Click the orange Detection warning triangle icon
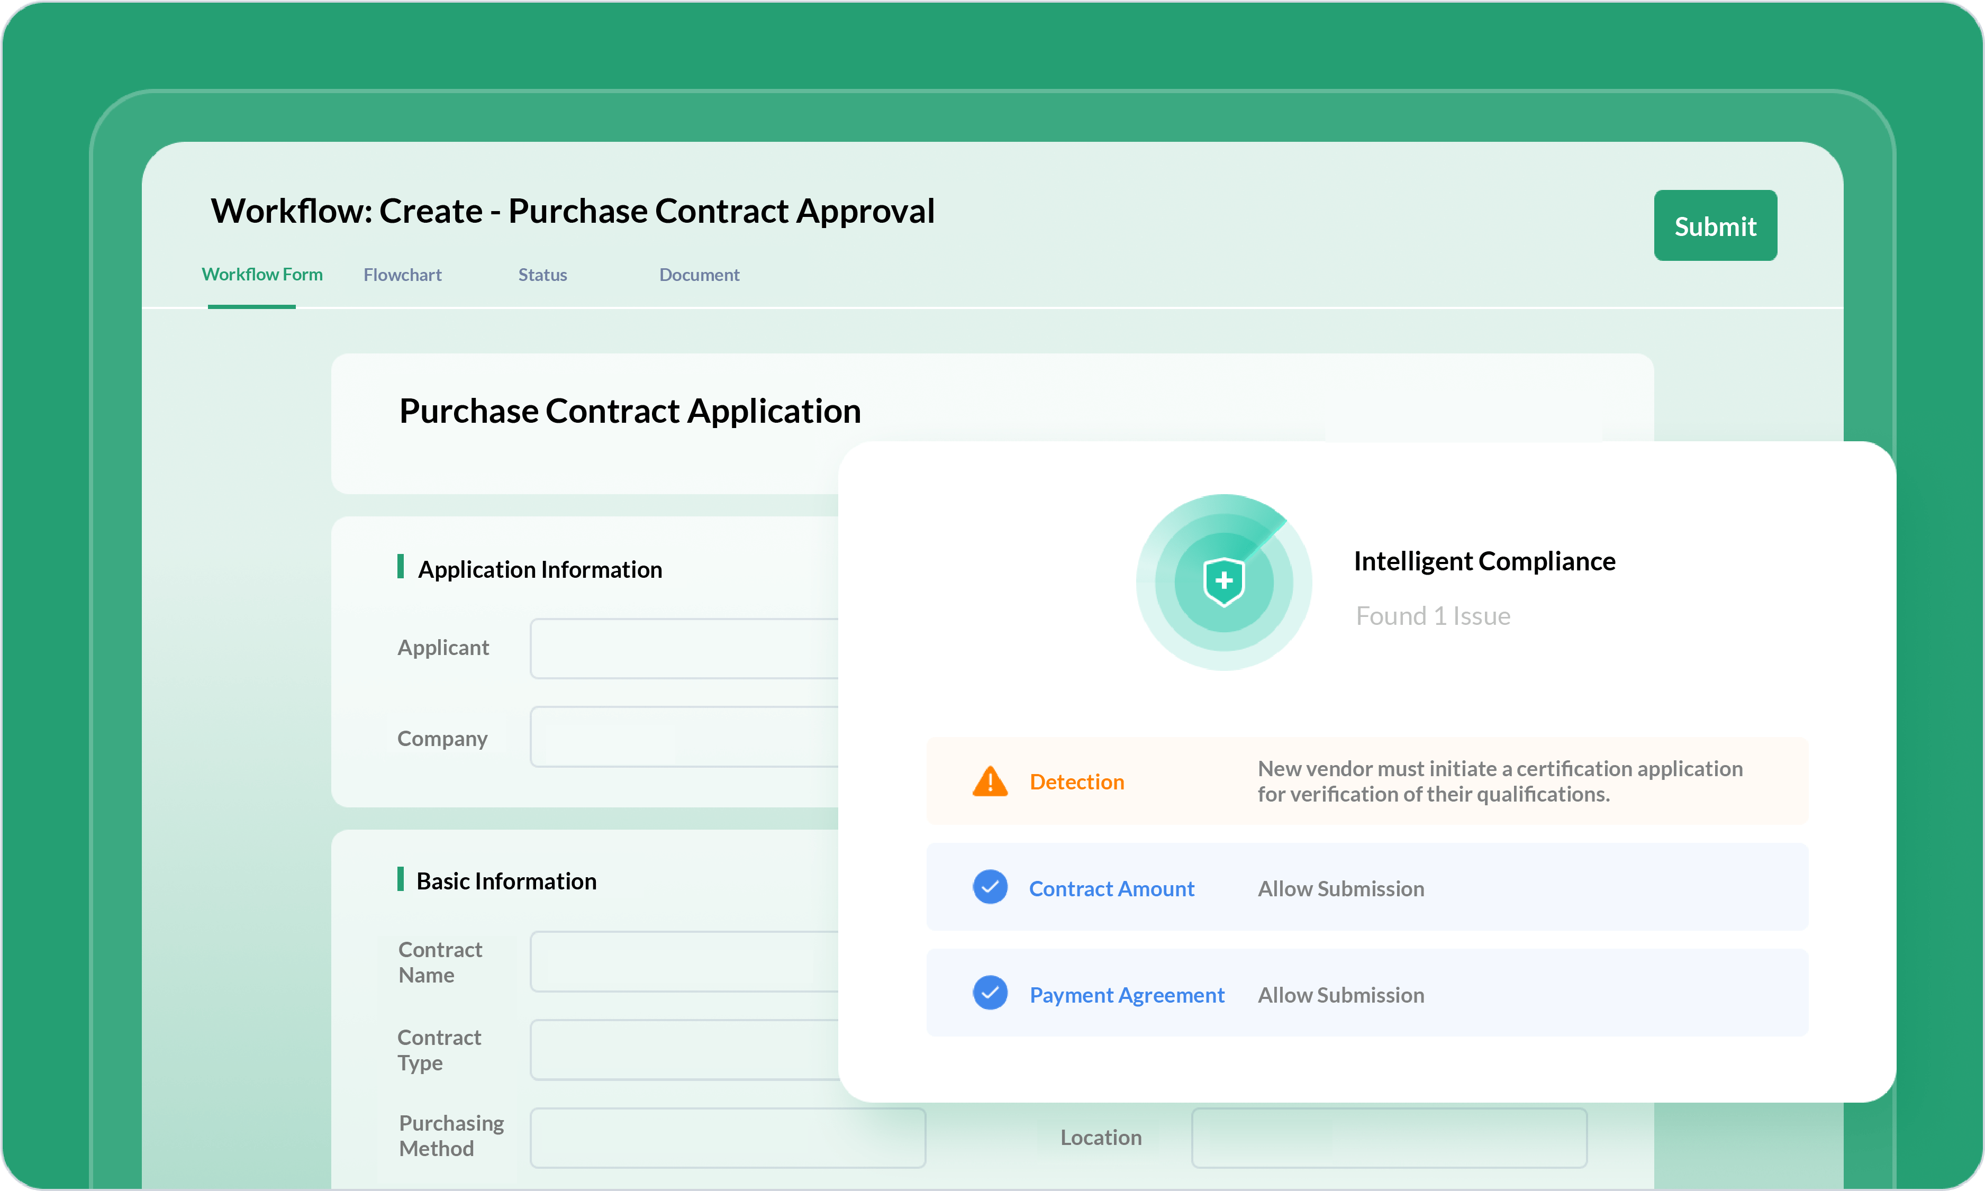This screenshot has width=1985, height=1191. pos(990,781)
